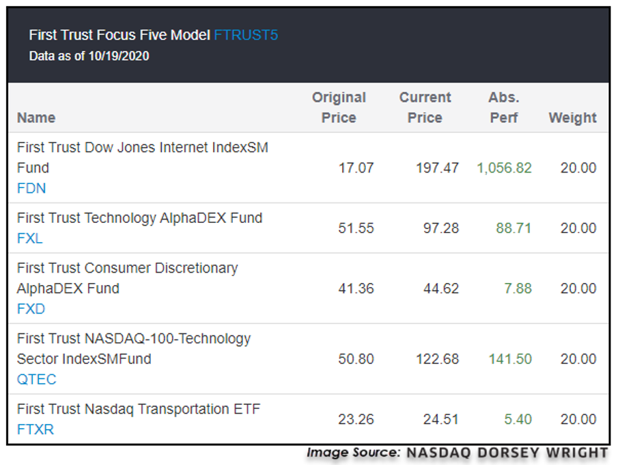Click the FTXR ticker link
The image size is (620, 465).
tap(36, 430)
